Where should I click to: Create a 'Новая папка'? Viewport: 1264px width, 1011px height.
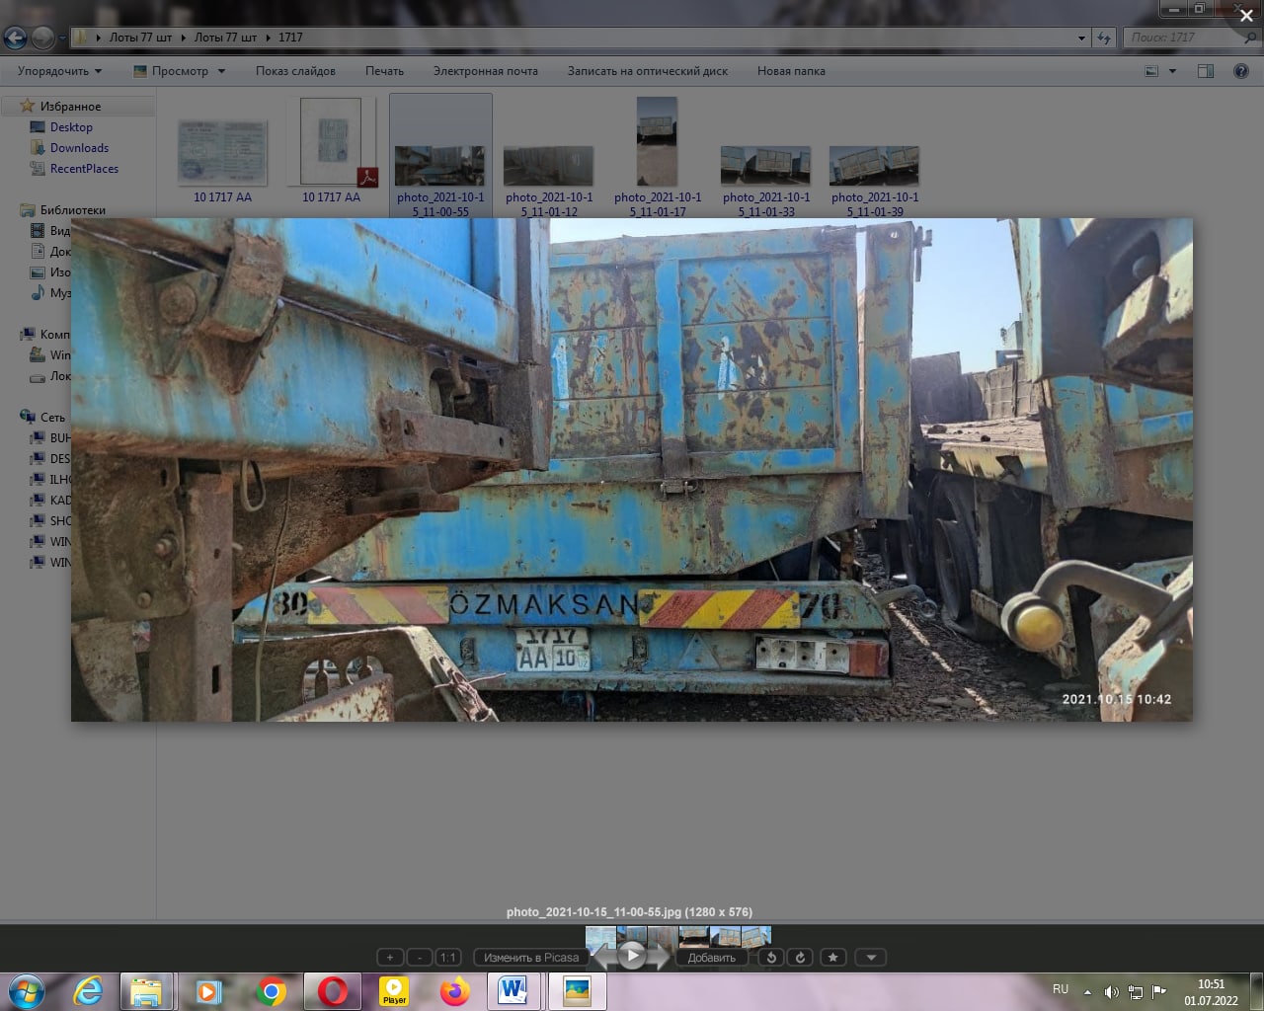[x=791, y=71]
